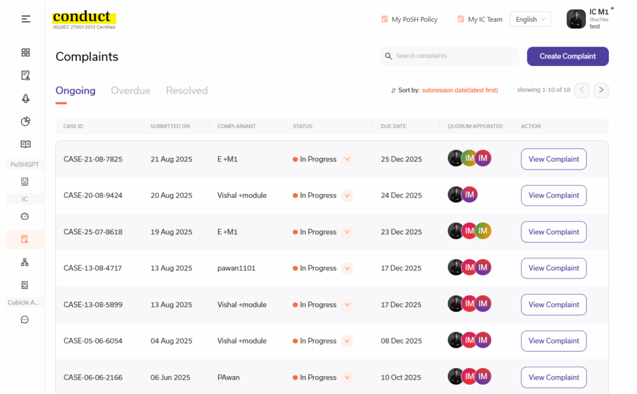Open the My PoSH Policy link

click(409, 19)
